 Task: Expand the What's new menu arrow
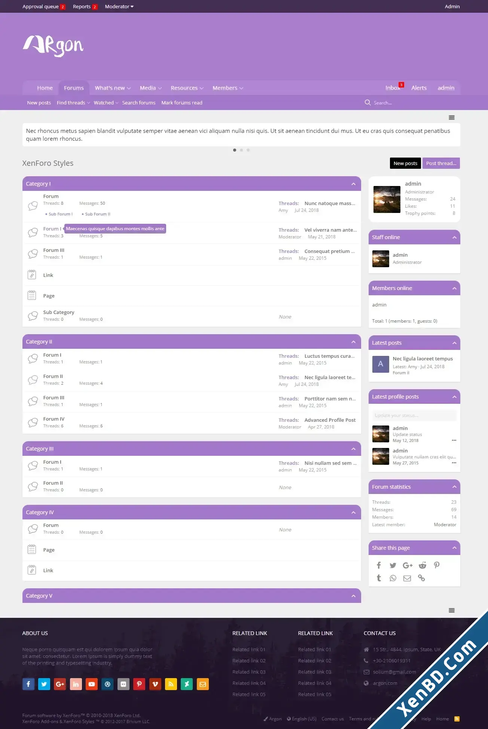(x=129, y=88)
